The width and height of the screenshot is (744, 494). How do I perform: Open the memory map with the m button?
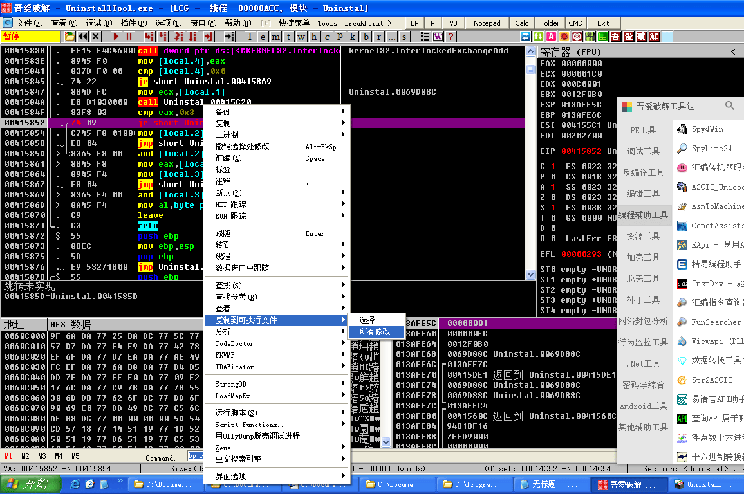point(275,37)
